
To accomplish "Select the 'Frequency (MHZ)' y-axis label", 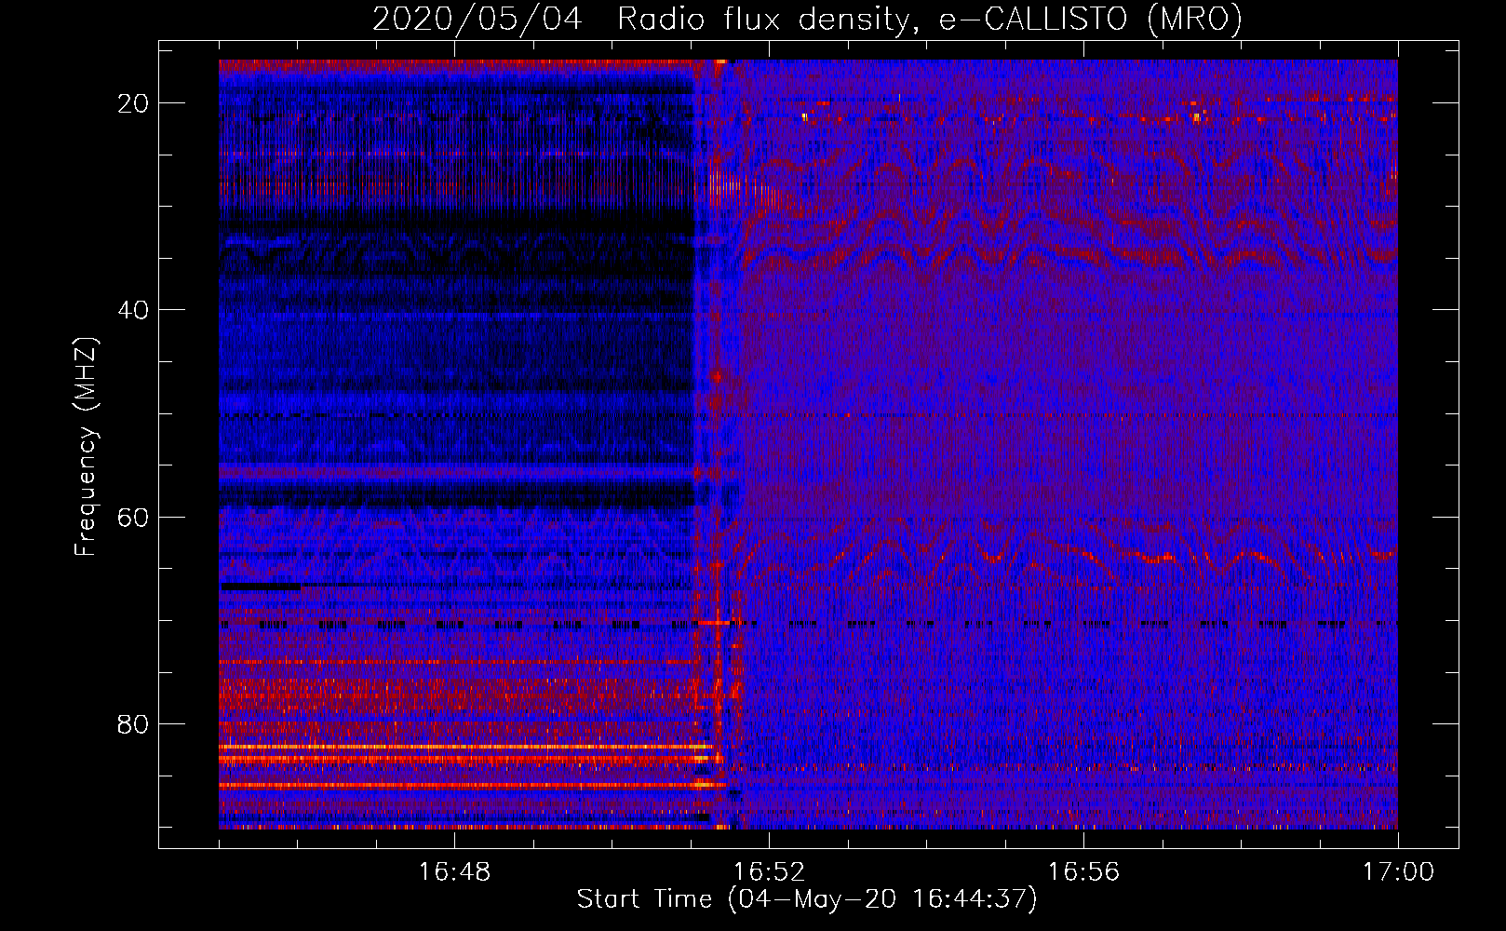I will [x=86, y=447].
